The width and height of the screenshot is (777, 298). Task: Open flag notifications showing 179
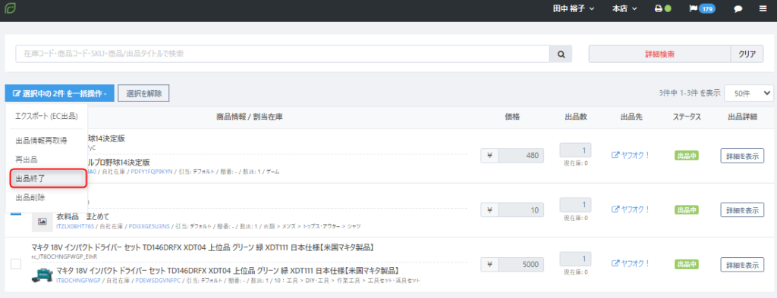[x=702, y=9]
